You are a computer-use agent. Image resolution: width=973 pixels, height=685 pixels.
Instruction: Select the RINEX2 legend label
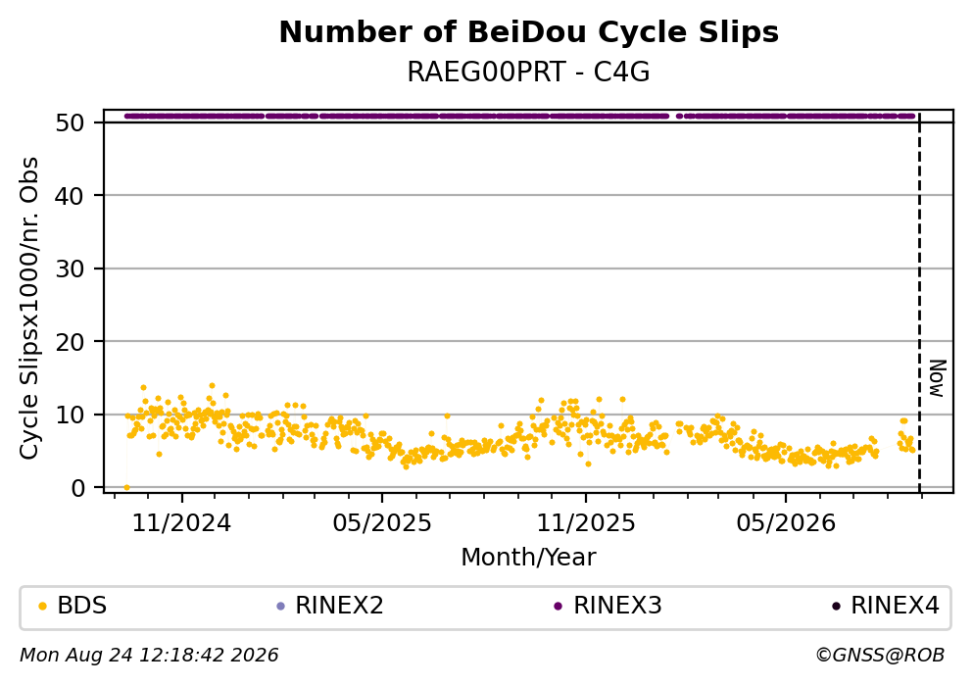(339, 606)
